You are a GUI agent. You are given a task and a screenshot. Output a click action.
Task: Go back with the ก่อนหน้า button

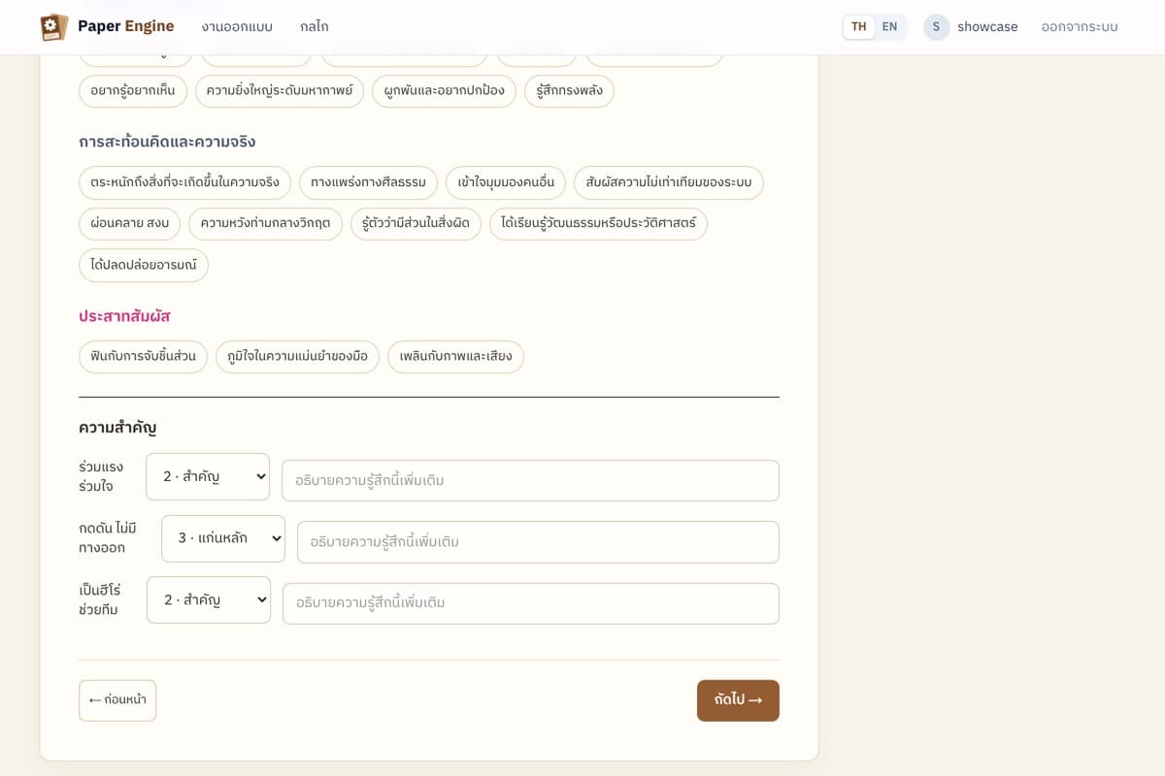click(x=117, y=700)
